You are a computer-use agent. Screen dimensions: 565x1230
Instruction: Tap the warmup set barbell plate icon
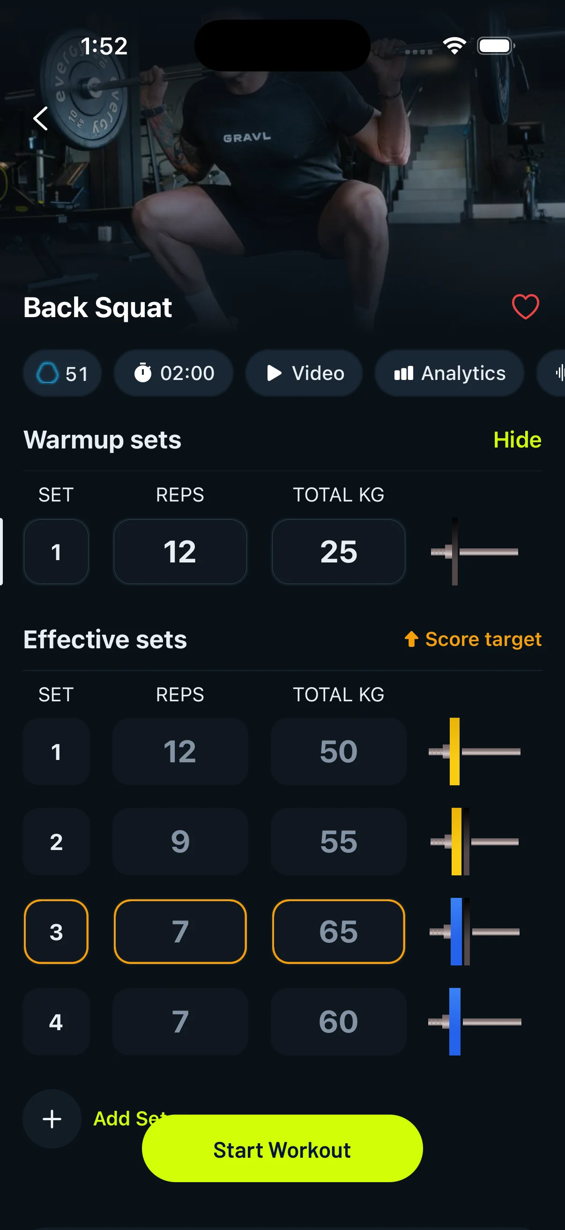pyautogui.click(x=475, y=552)
